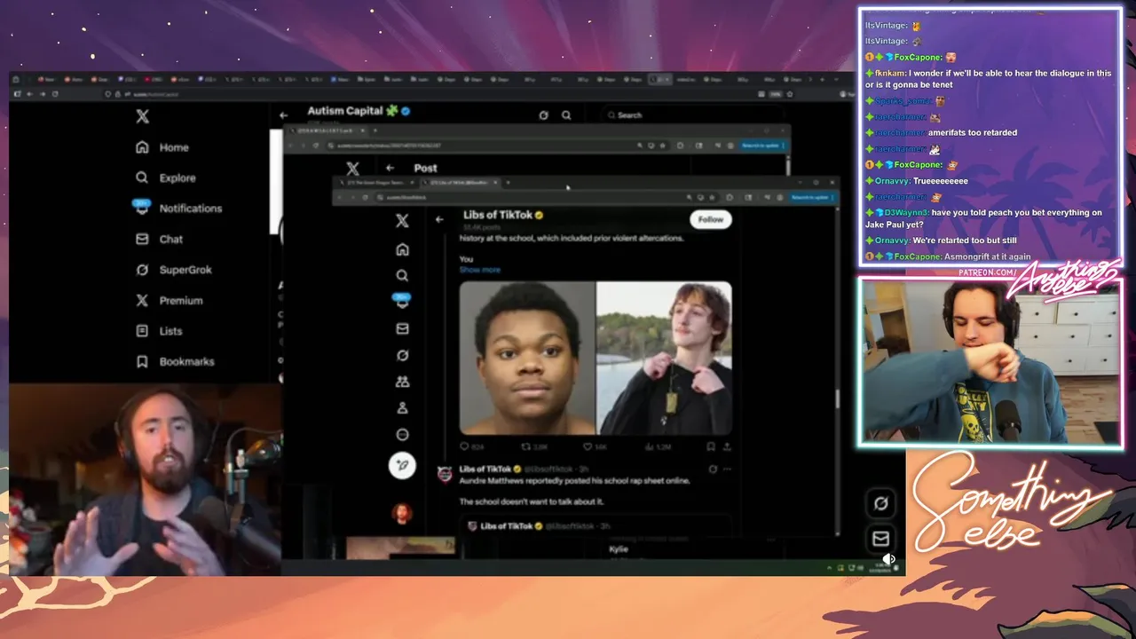Open Home in the back X window sidebar
This screenshot has width=1136, height=639.
[162, 147]
